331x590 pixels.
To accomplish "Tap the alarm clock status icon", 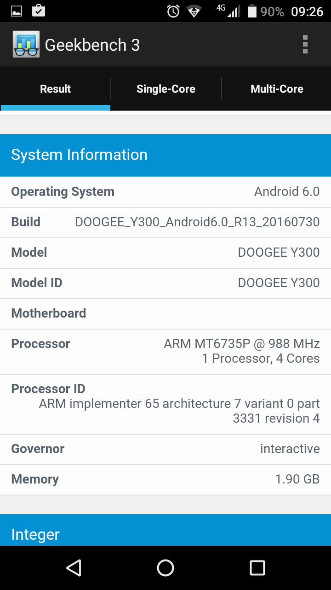I will (173, 11).
